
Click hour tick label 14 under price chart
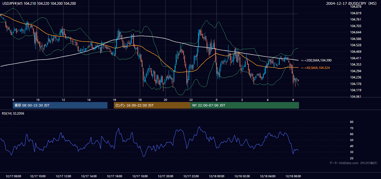click(x=89, y=100)
